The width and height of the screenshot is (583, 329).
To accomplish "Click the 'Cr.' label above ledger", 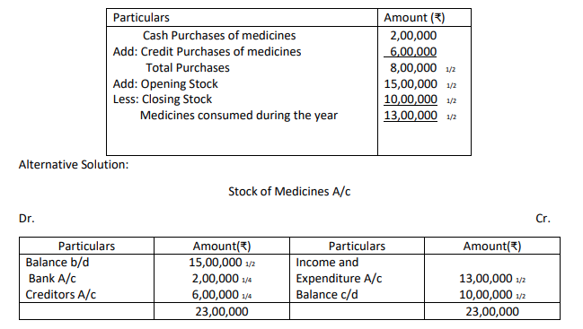I will tap(543, 219).
